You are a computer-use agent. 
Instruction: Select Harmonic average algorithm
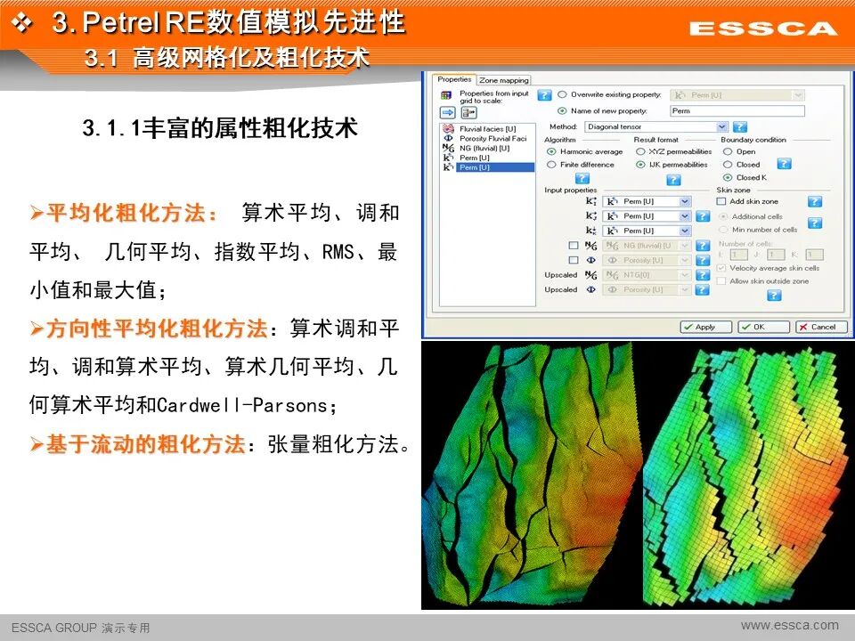(x=551, y=151)
